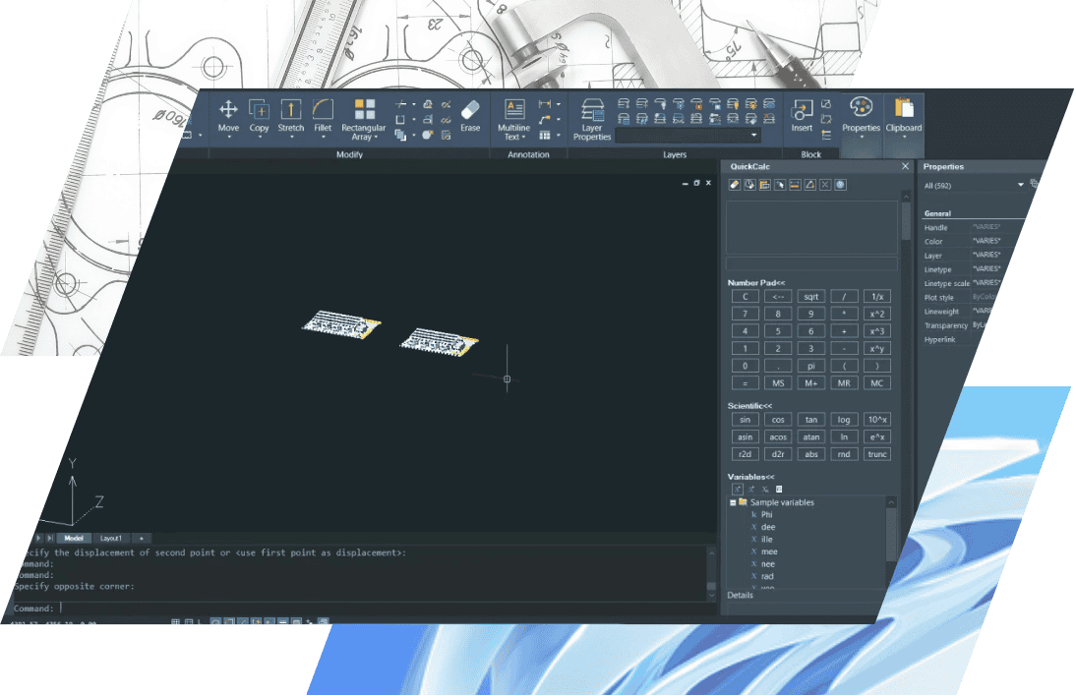Switch to the Layout1 tab
1076x696 pixels.
[x=111, y=539]
